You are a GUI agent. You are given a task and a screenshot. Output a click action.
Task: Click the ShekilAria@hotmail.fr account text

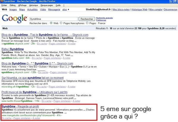coord(98,9)
